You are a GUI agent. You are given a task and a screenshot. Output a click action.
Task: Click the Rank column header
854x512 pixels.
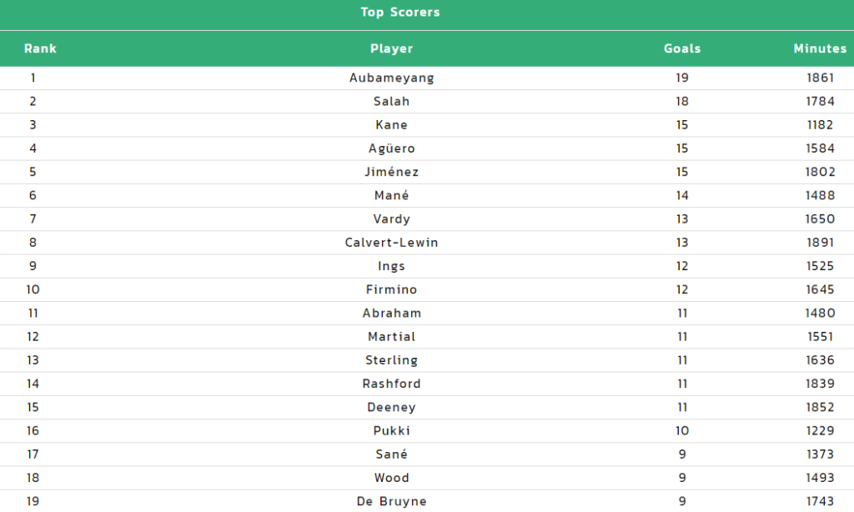click(x=40, y=48)
